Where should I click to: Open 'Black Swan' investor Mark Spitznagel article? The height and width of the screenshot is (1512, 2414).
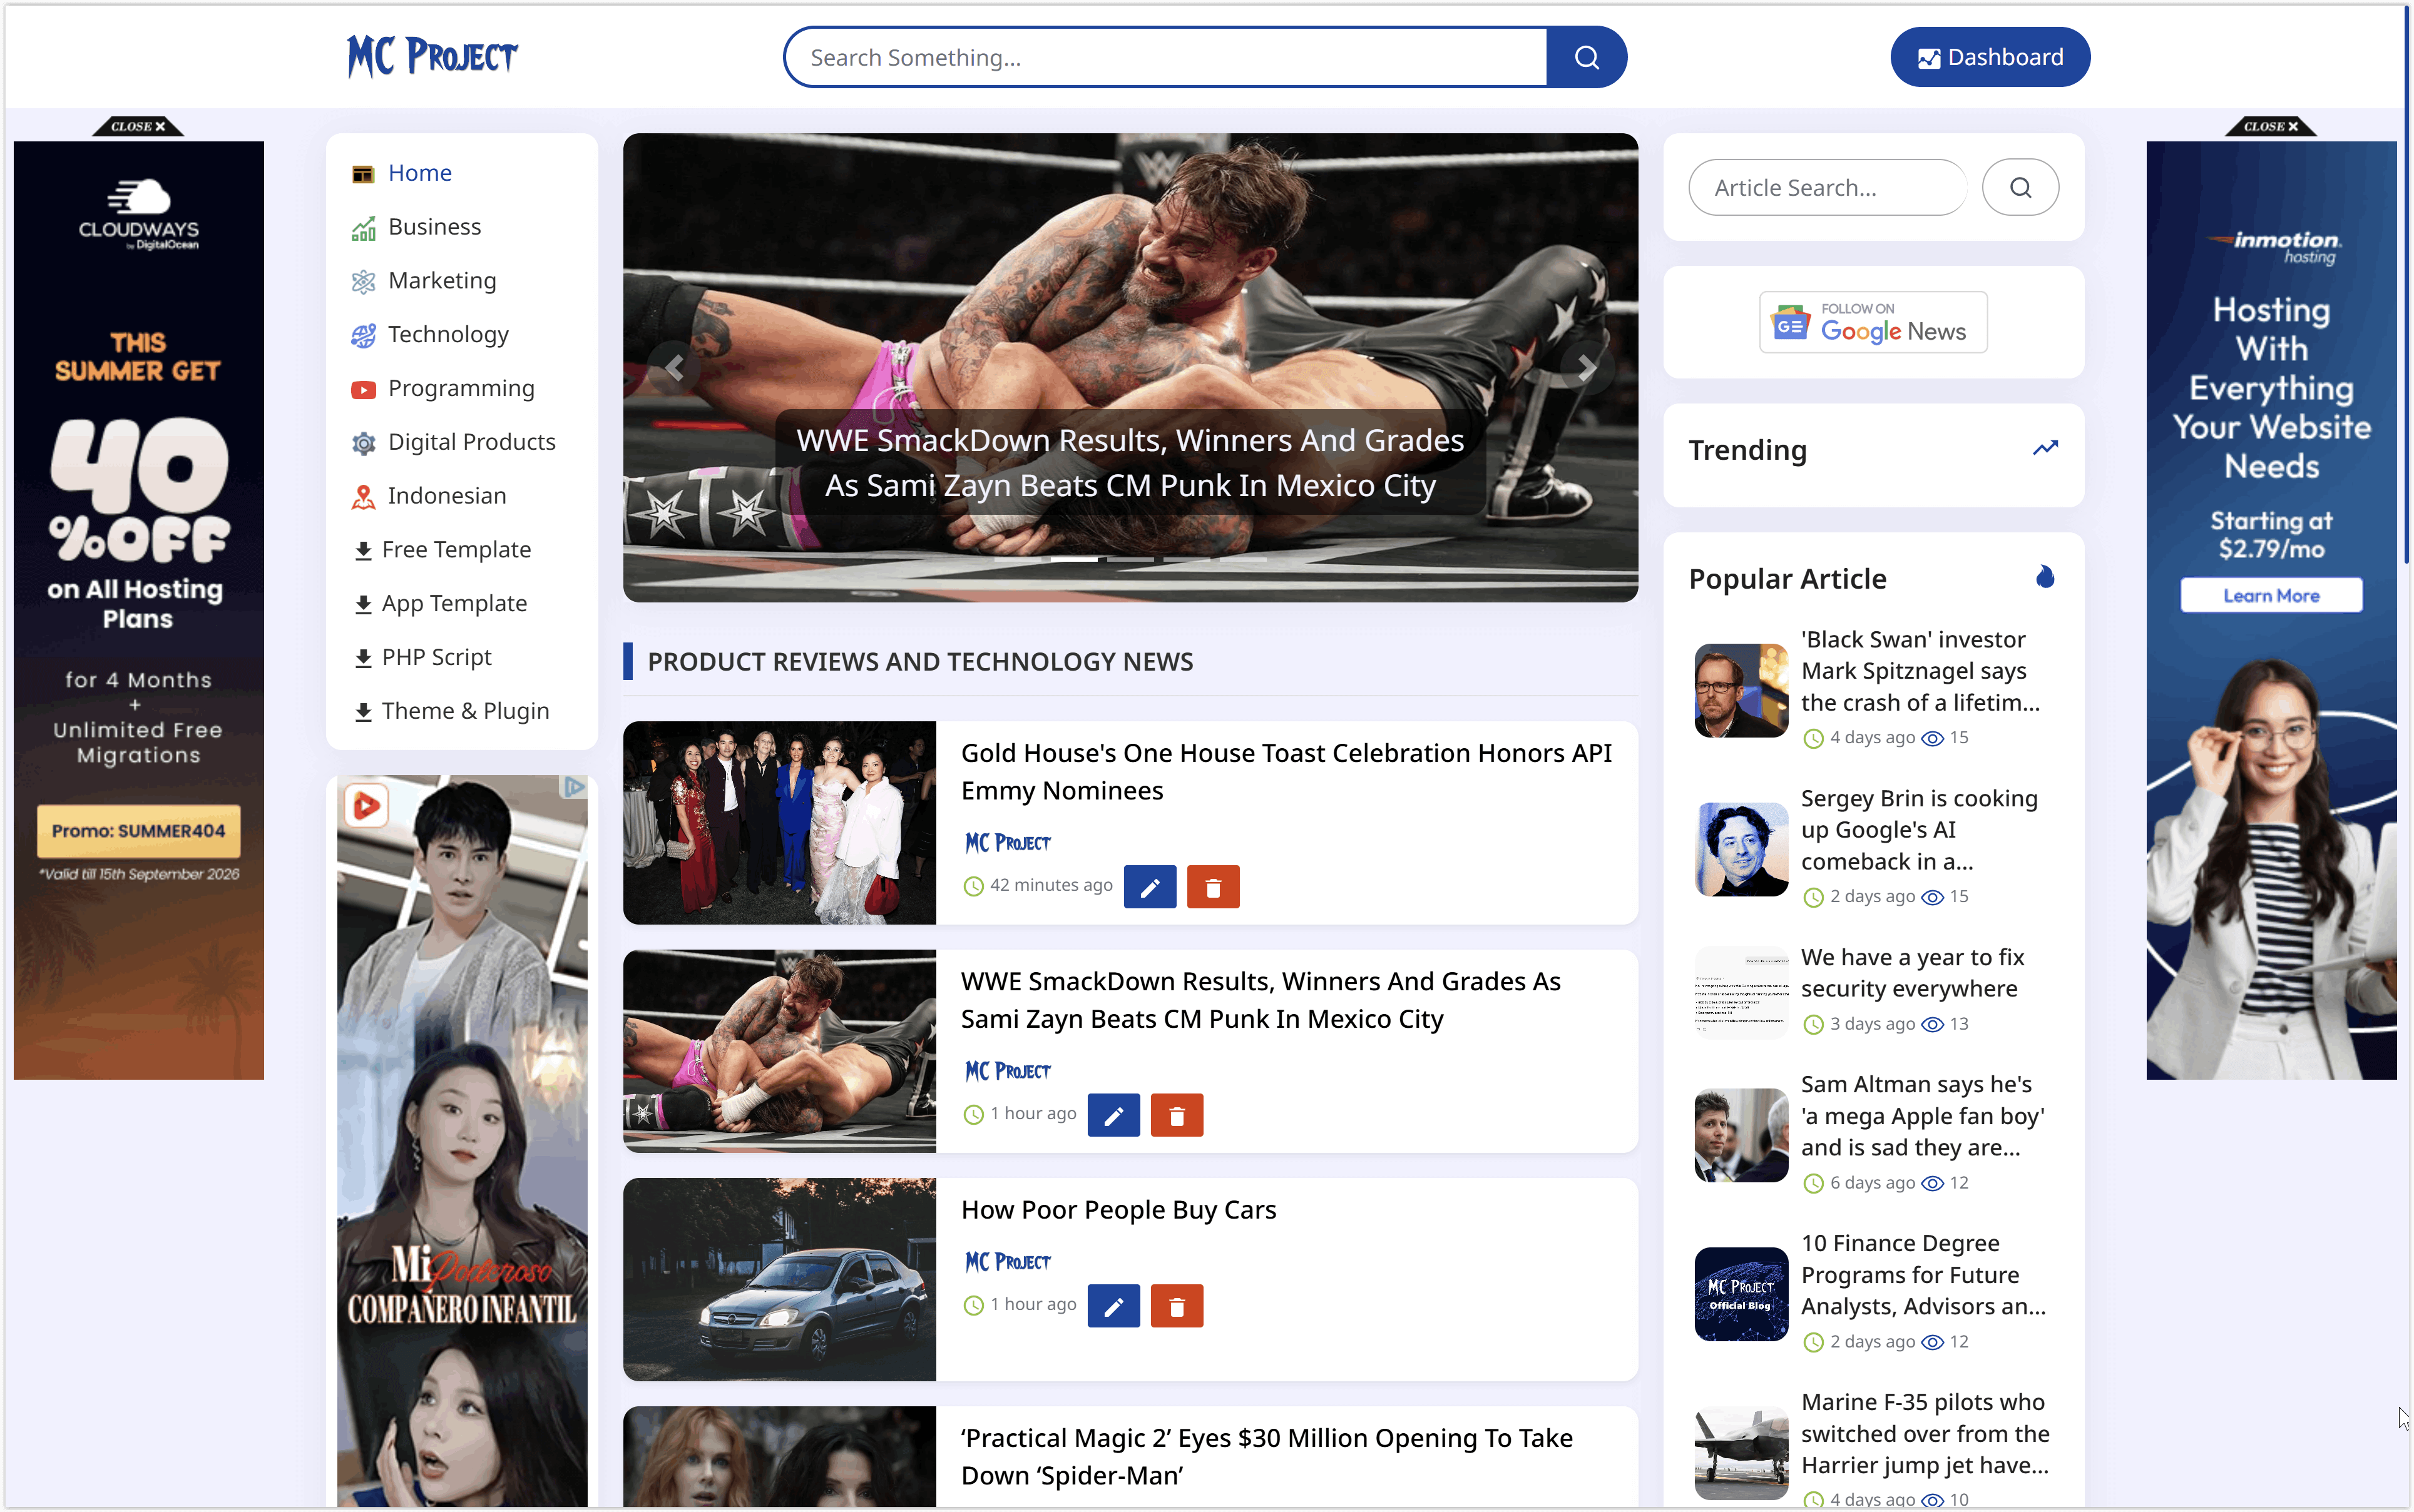coord(1921,671)
